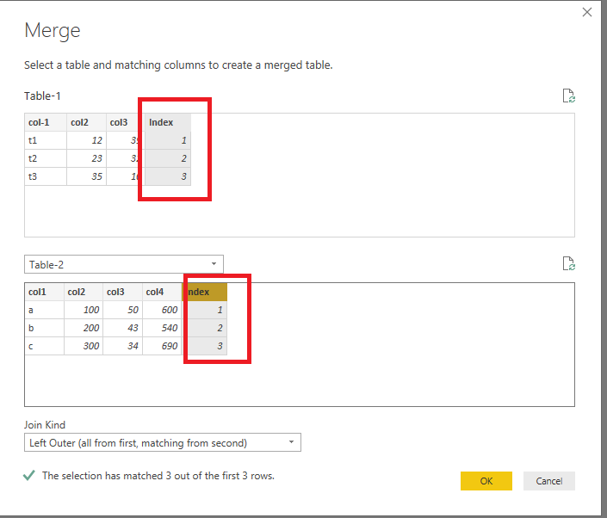Close the Merge dialog
The image size is (607, 518).
587,12
